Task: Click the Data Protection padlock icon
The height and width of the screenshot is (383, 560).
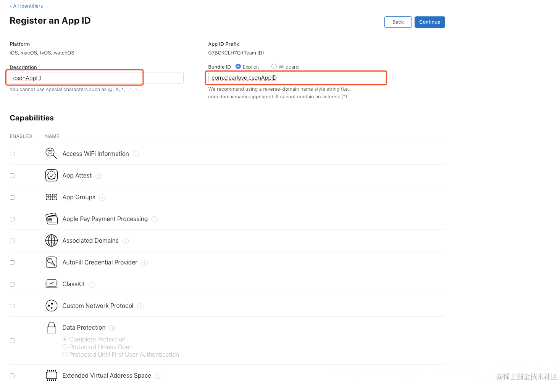Action: coord(51,327)
